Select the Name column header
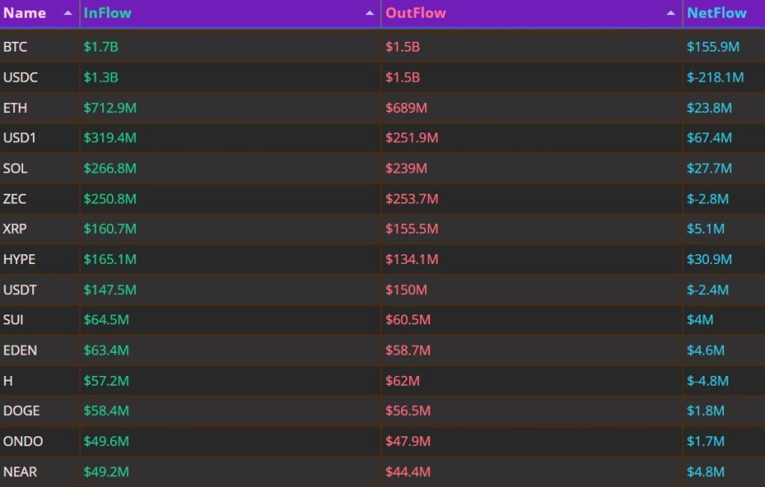This screenshot has height=487, width=765. click(x=24, y=12)
